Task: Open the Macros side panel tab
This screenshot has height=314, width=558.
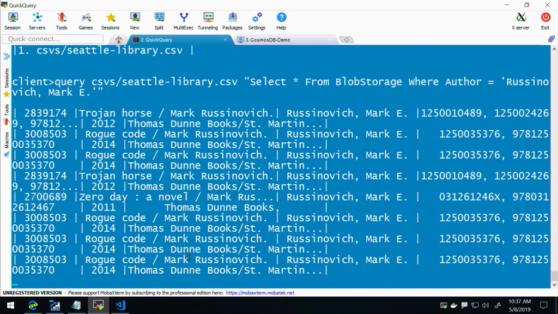Action: (7, 144)
